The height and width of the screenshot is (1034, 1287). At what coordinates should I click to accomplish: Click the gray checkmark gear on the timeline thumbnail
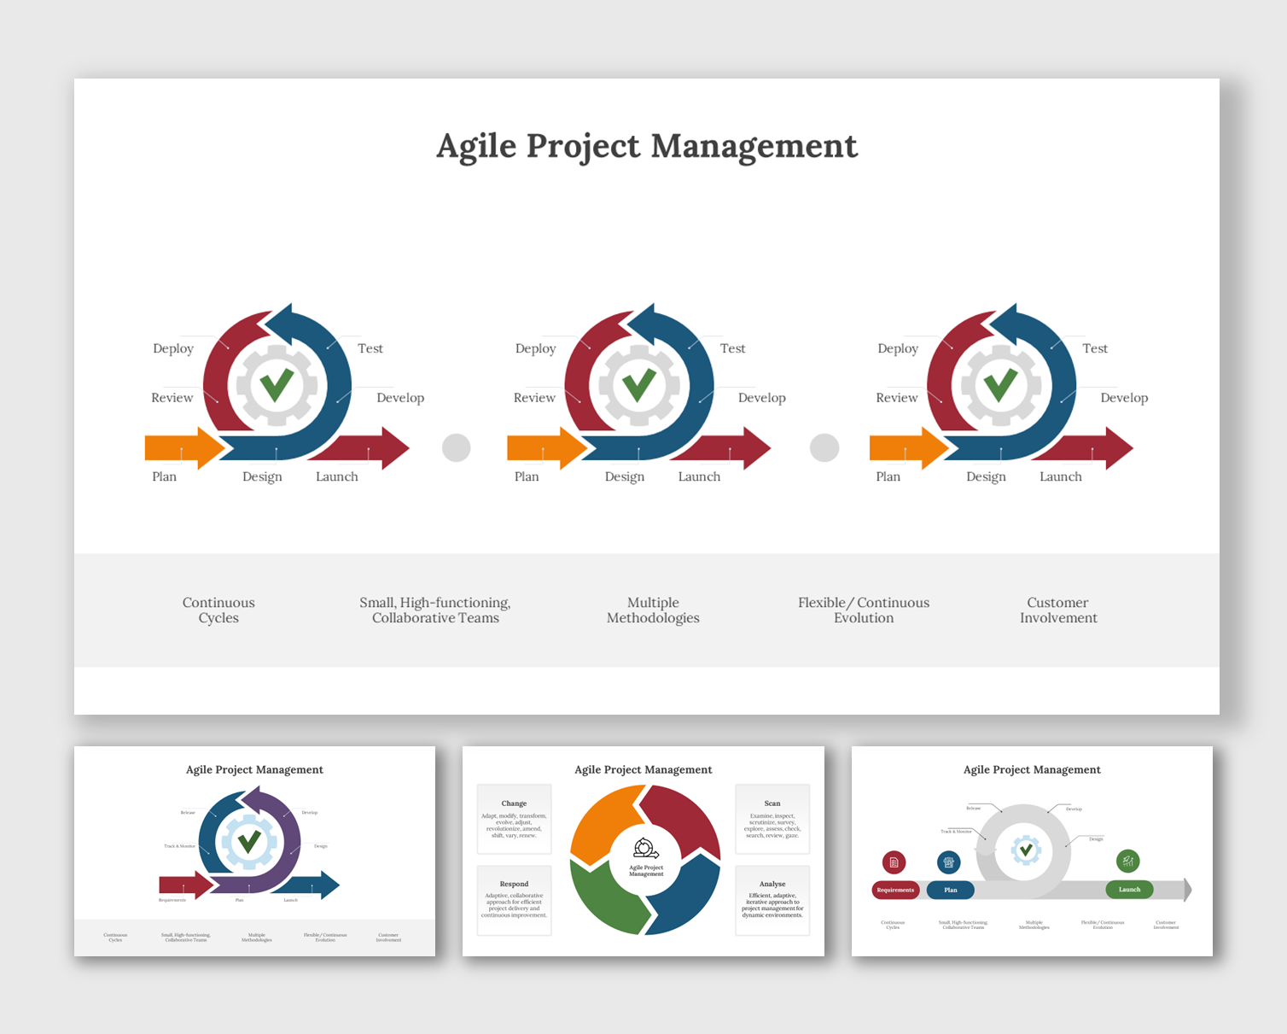tap(1026, 850)
